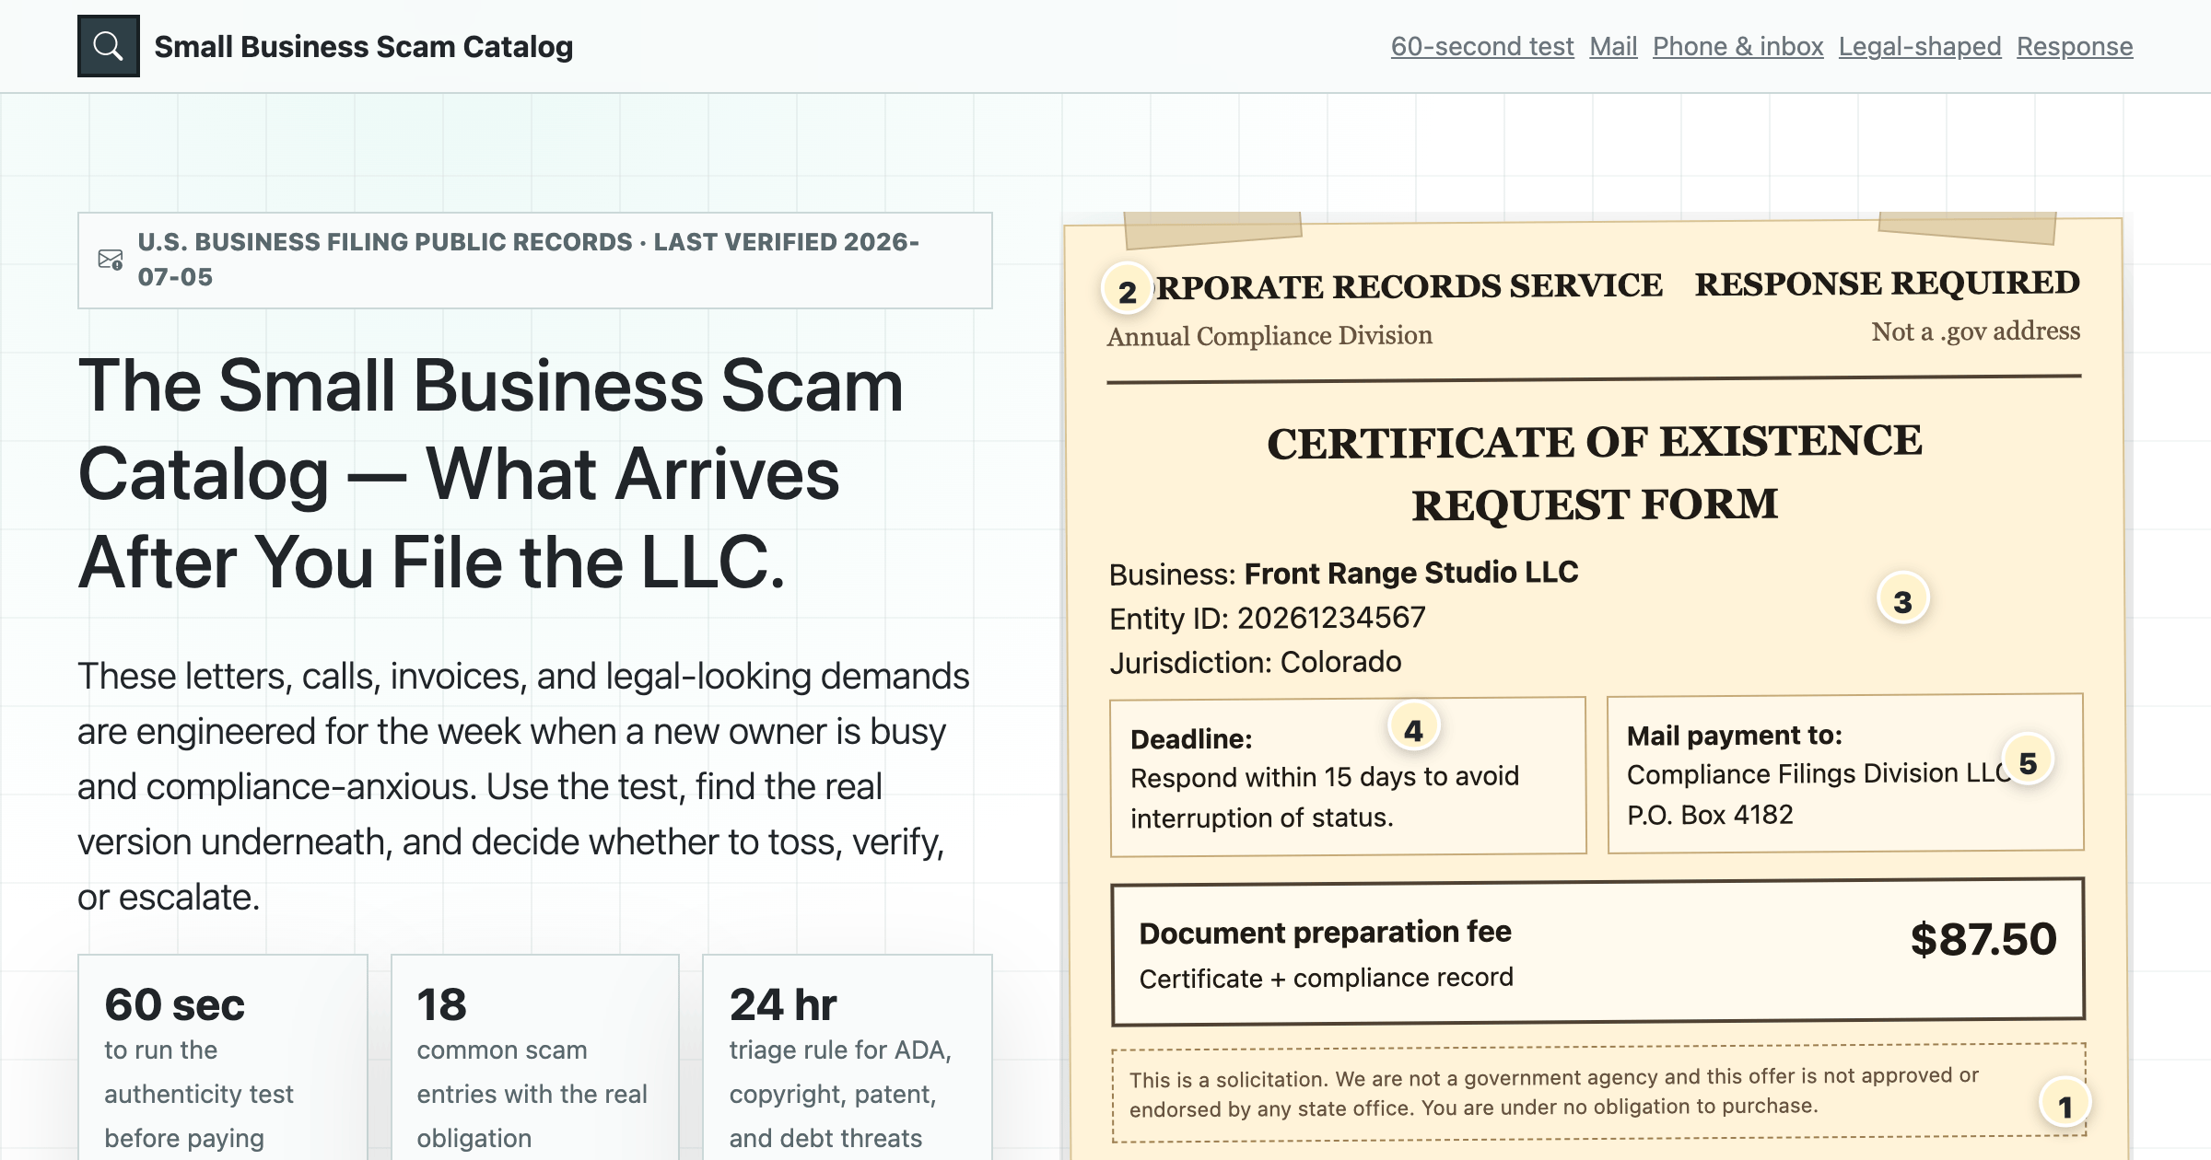Click annotation marker 4 near Deadline

tap(1414, 729)
